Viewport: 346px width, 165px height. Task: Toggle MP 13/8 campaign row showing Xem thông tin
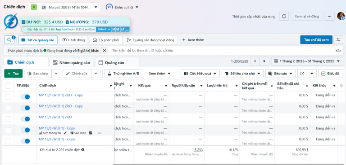click(x=25, y=130)
